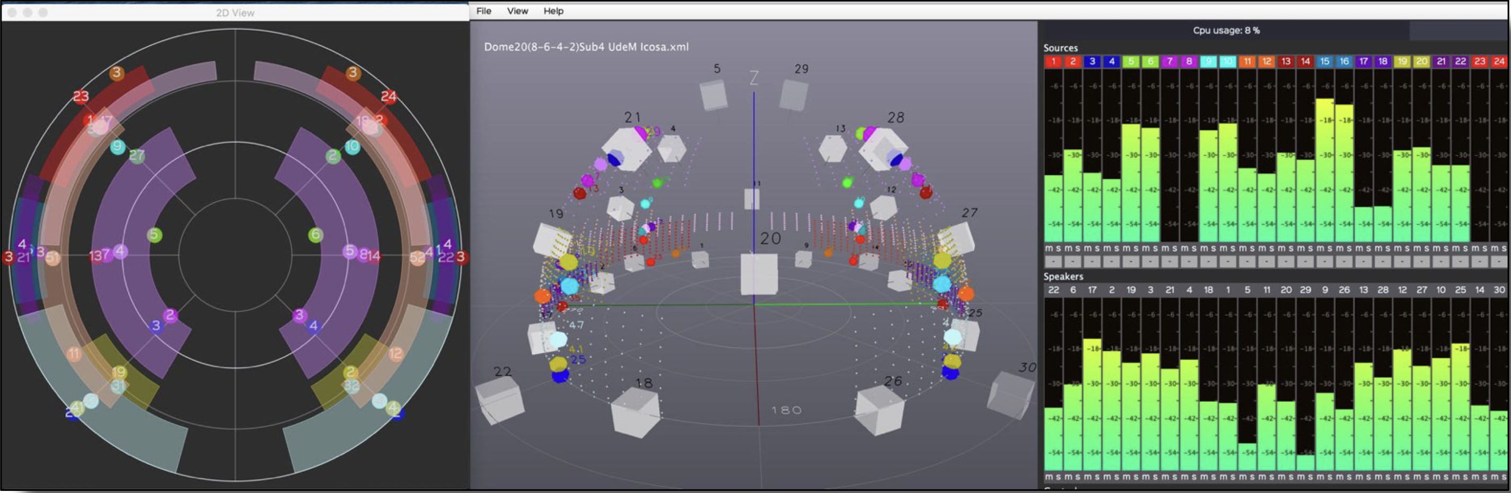Open red color swatch of source 2
The height and width of the screenshot is (493, 1511).
pyautogui.click(x=1073, y=61)
